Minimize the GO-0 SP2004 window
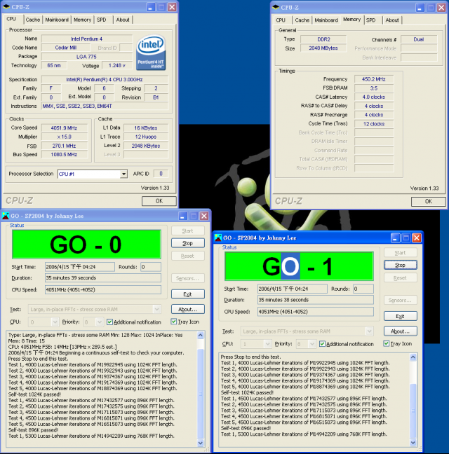Viewport: 449px width, 454px height. [x=183, y=216]
